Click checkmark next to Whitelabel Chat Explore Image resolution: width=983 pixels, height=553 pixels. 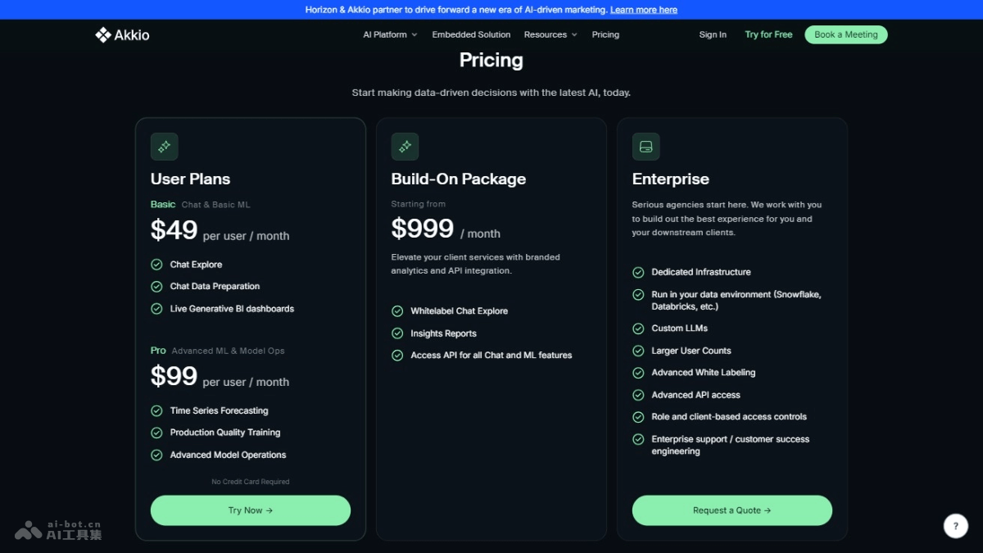click(397, 311)
